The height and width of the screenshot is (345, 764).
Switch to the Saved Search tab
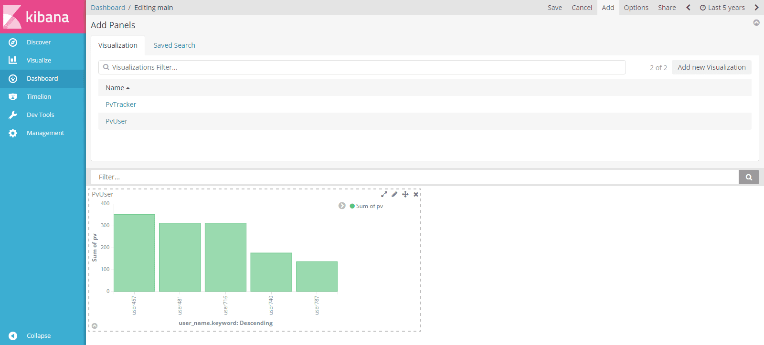[x=174, y=45]
